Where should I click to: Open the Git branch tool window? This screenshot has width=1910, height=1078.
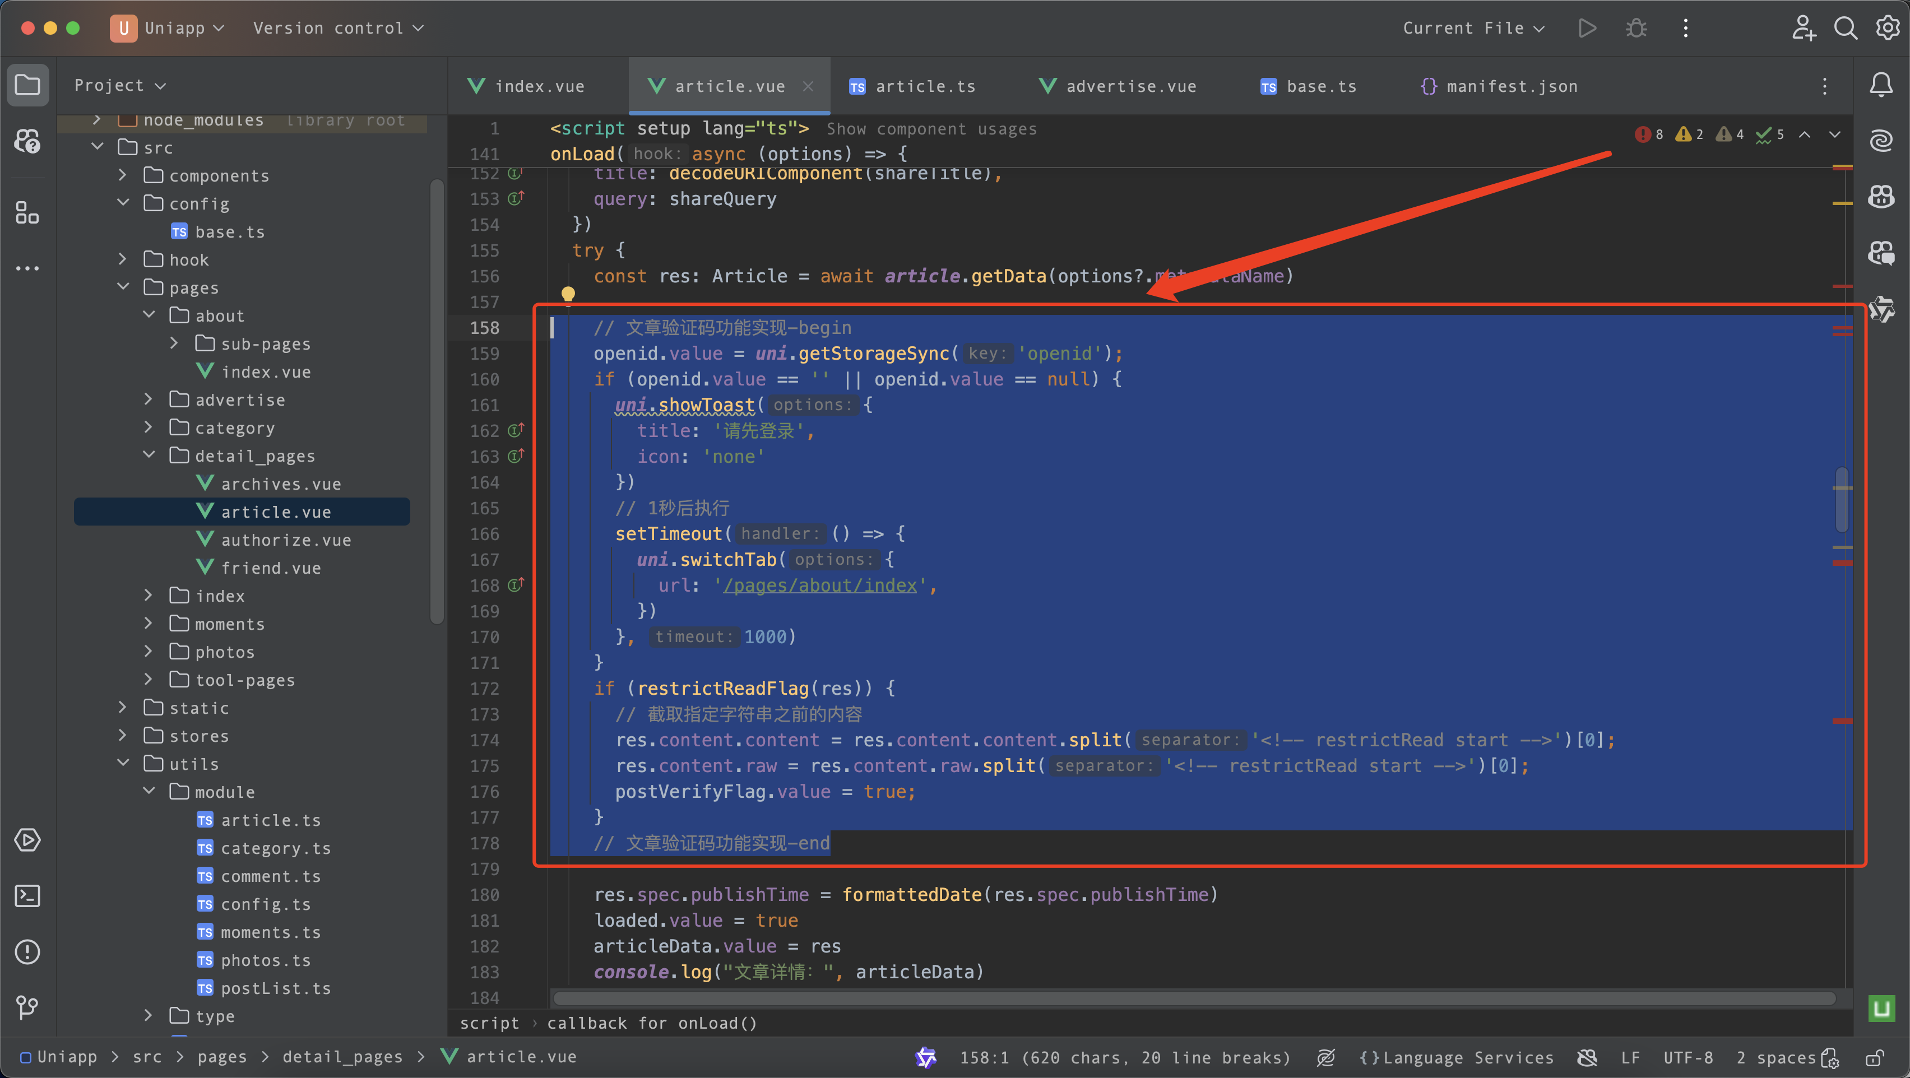[27, 1006]
